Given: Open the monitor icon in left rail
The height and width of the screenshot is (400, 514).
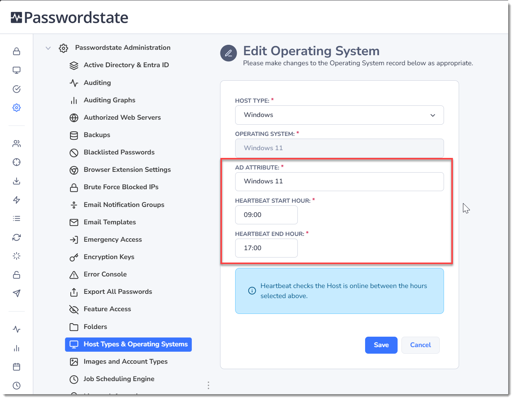Looking at the screenshot, I should [x=17, y=70].
